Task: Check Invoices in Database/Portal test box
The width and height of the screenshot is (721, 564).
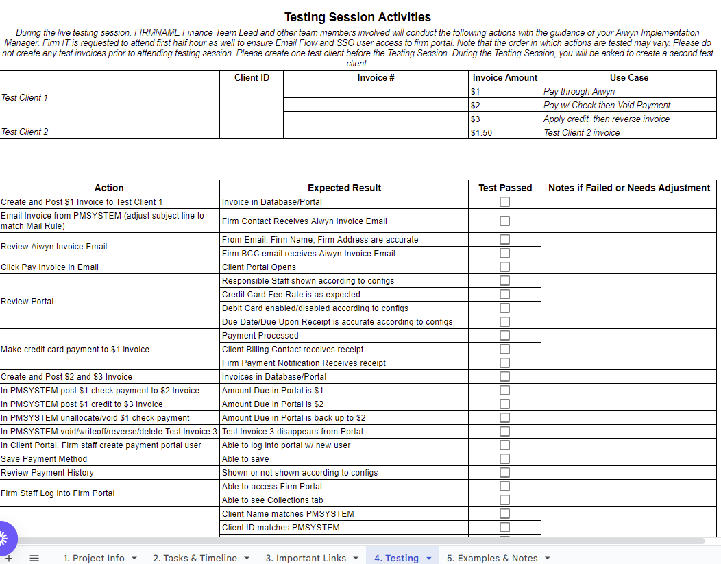Action: pos(504,376)
